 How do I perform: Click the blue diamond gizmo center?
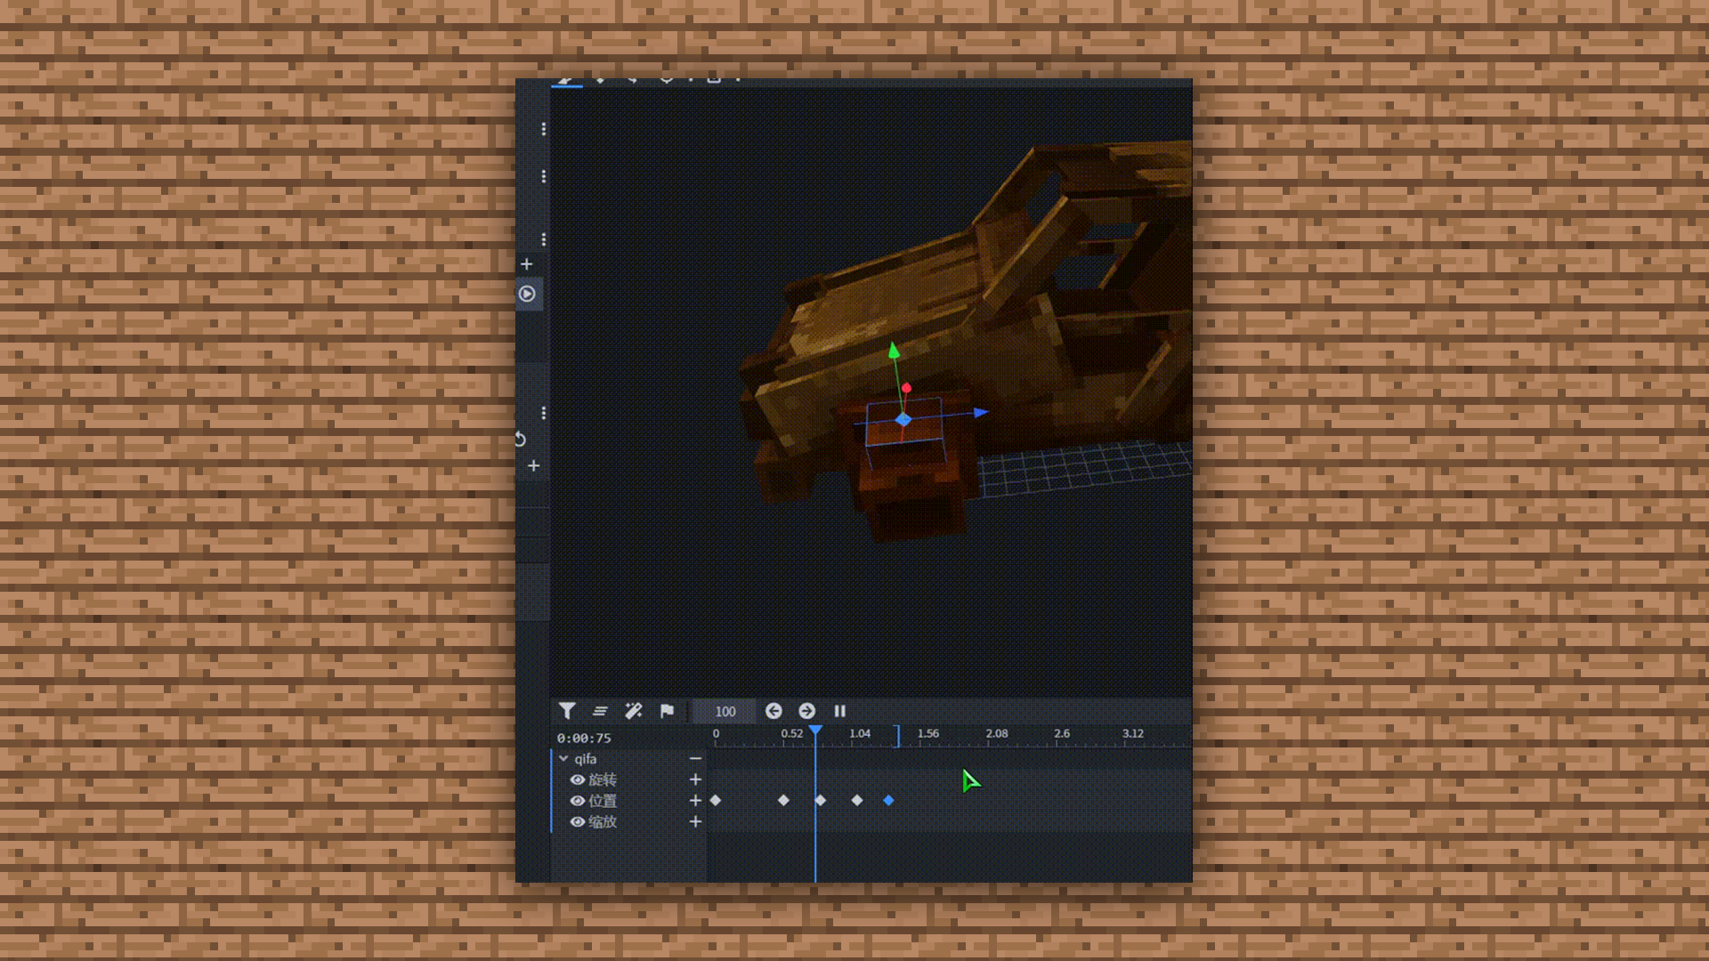pyautogui.click(x=903, y=419)
